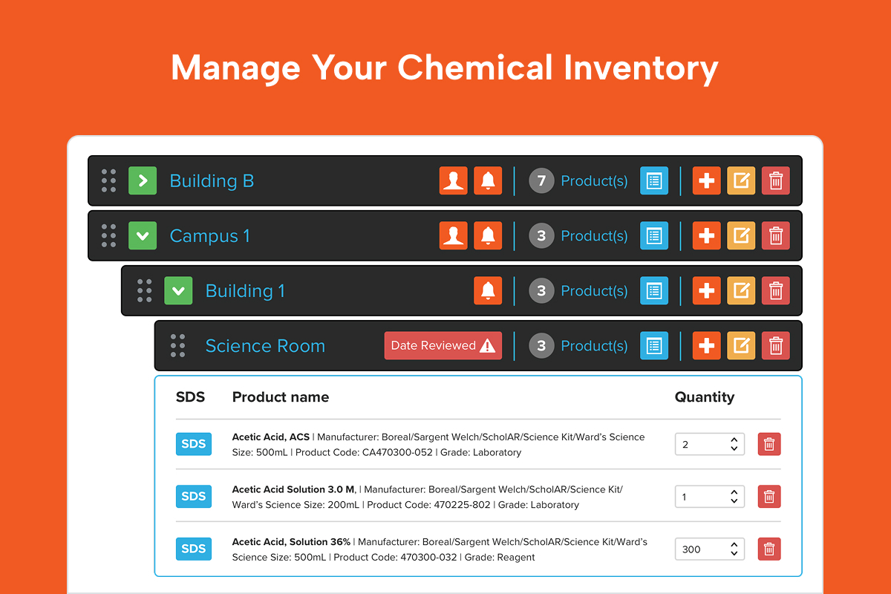Open the product list icon for Building B
The width and height of the screenshot is (891, 594).
[x=654, y=180]
